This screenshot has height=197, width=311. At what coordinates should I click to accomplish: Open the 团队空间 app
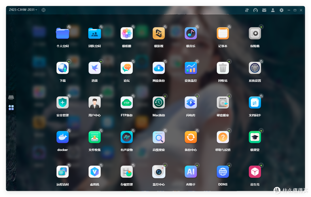[95, 33]
